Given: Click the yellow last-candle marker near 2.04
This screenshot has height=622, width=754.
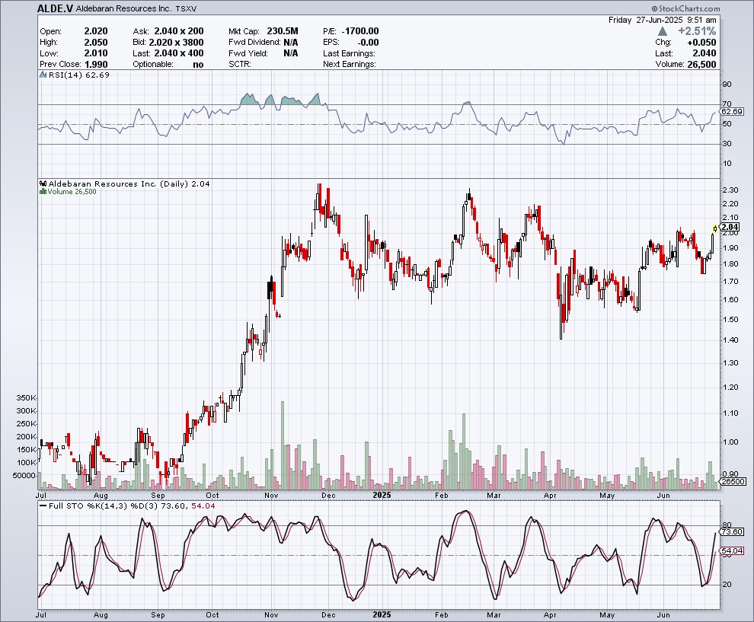Looking at the screenshot, I should (x=714, y=228).
